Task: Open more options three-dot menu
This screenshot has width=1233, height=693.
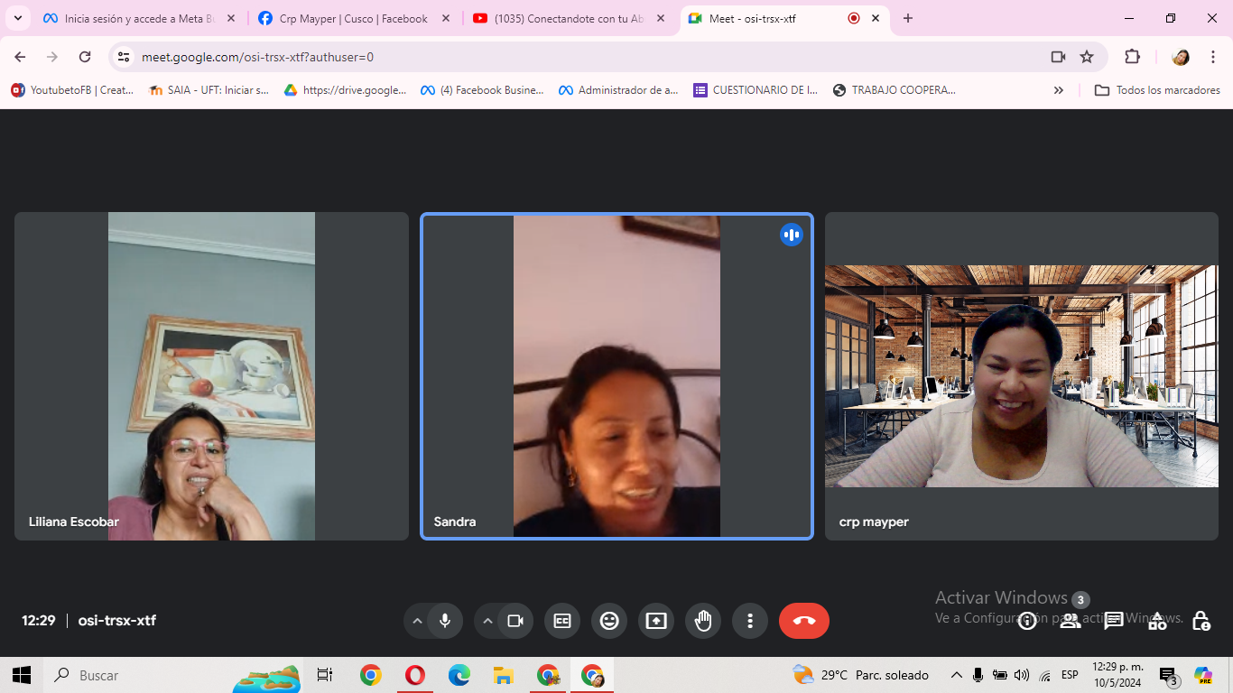Action: (x=750, y=621)
